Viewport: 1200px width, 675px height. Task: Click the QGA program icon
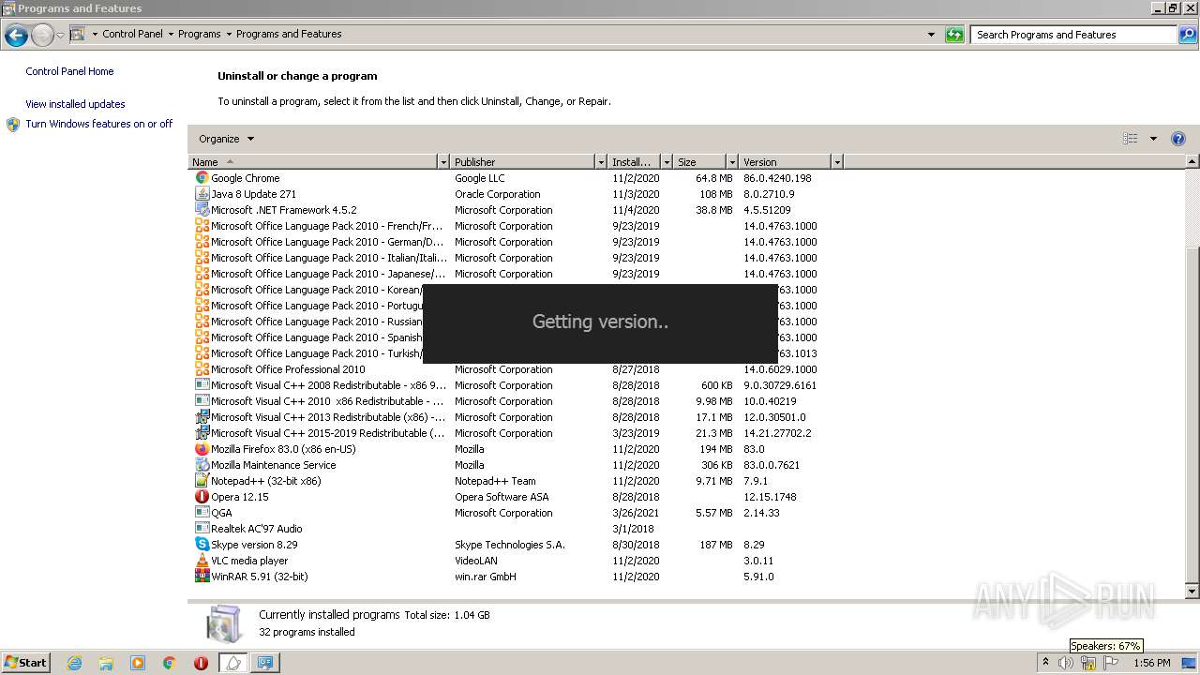[x=202, y=513]
